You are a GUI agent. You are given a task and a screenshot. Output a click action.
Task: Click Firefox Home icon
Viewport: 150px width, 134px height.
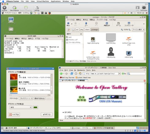click(x=80, y=74)
